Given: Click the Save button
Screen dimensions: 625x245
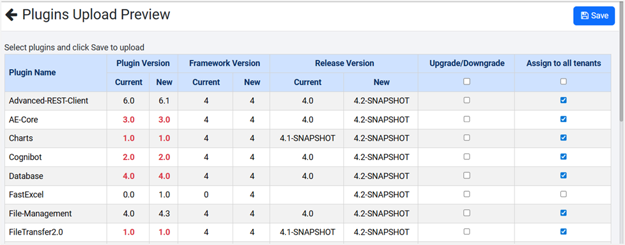Looking at the screenshot, I should [594, 15].
